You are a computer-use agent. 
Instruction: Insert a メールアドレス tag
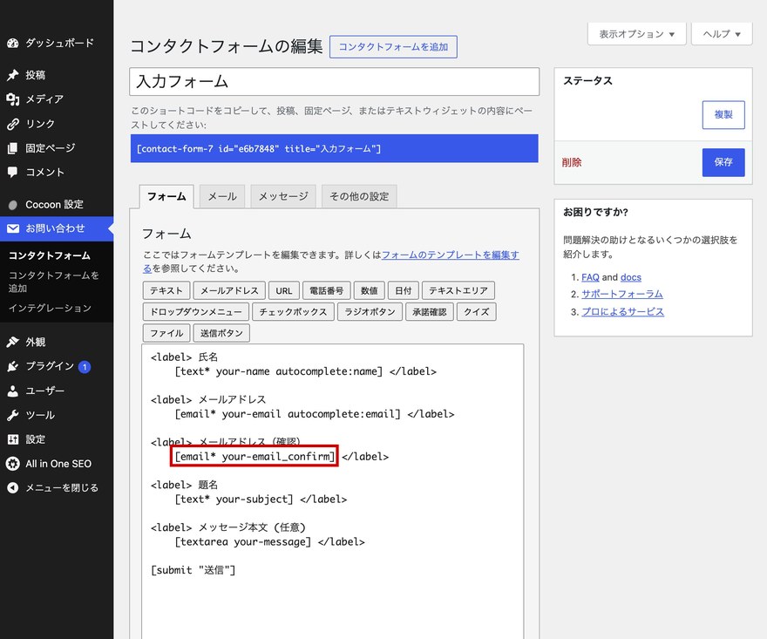point(229,290)
